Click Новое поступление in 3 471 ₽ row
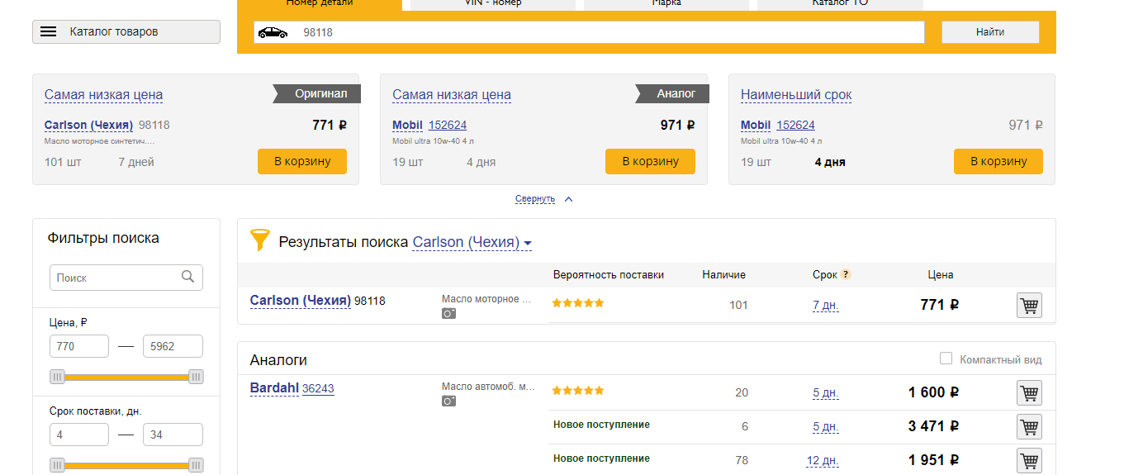 pyautogui.click(x=601, y=425)
